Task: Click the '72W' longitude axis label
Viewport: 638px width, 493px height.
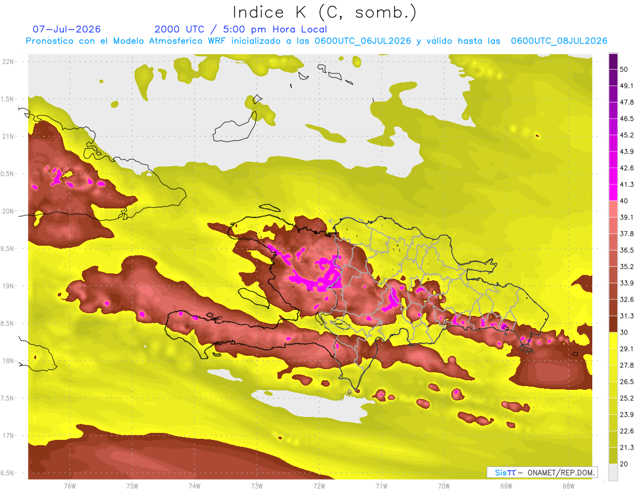Action: click(319, 486)
